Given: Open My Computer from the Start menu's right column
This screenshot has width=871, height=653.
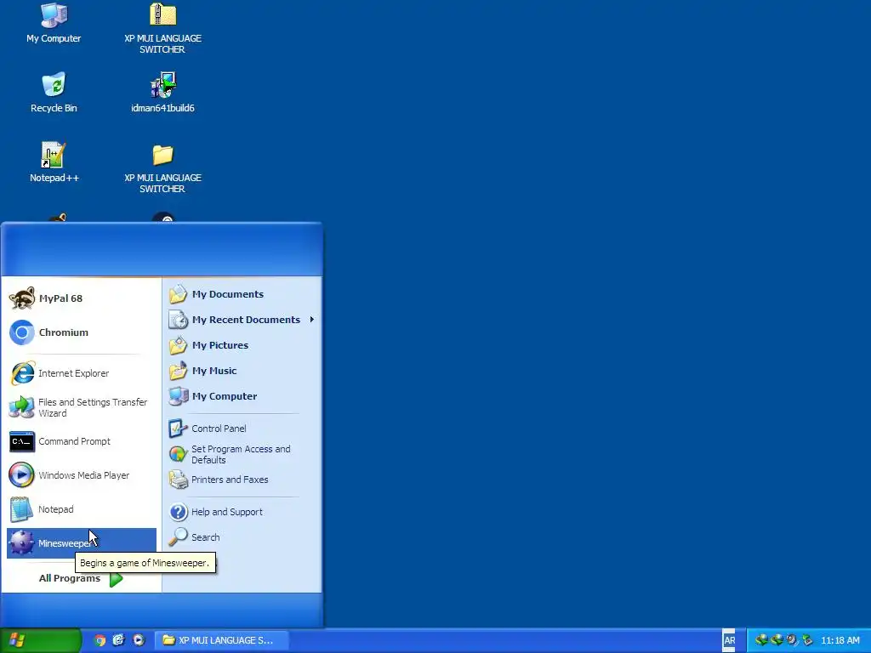Looking at the screenshot, I should (242, 396).
